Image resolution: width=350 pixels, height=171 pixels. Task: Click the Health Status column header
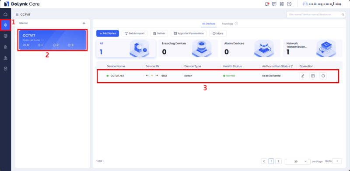pos(232,66)
